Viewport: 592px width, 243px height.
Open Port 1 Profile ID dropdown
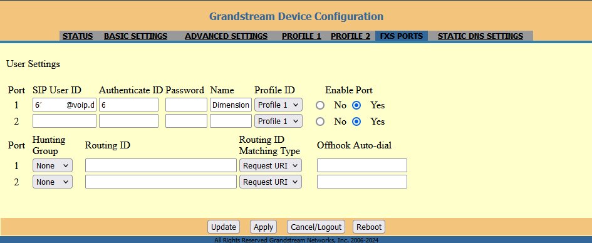tap(278, 105)
